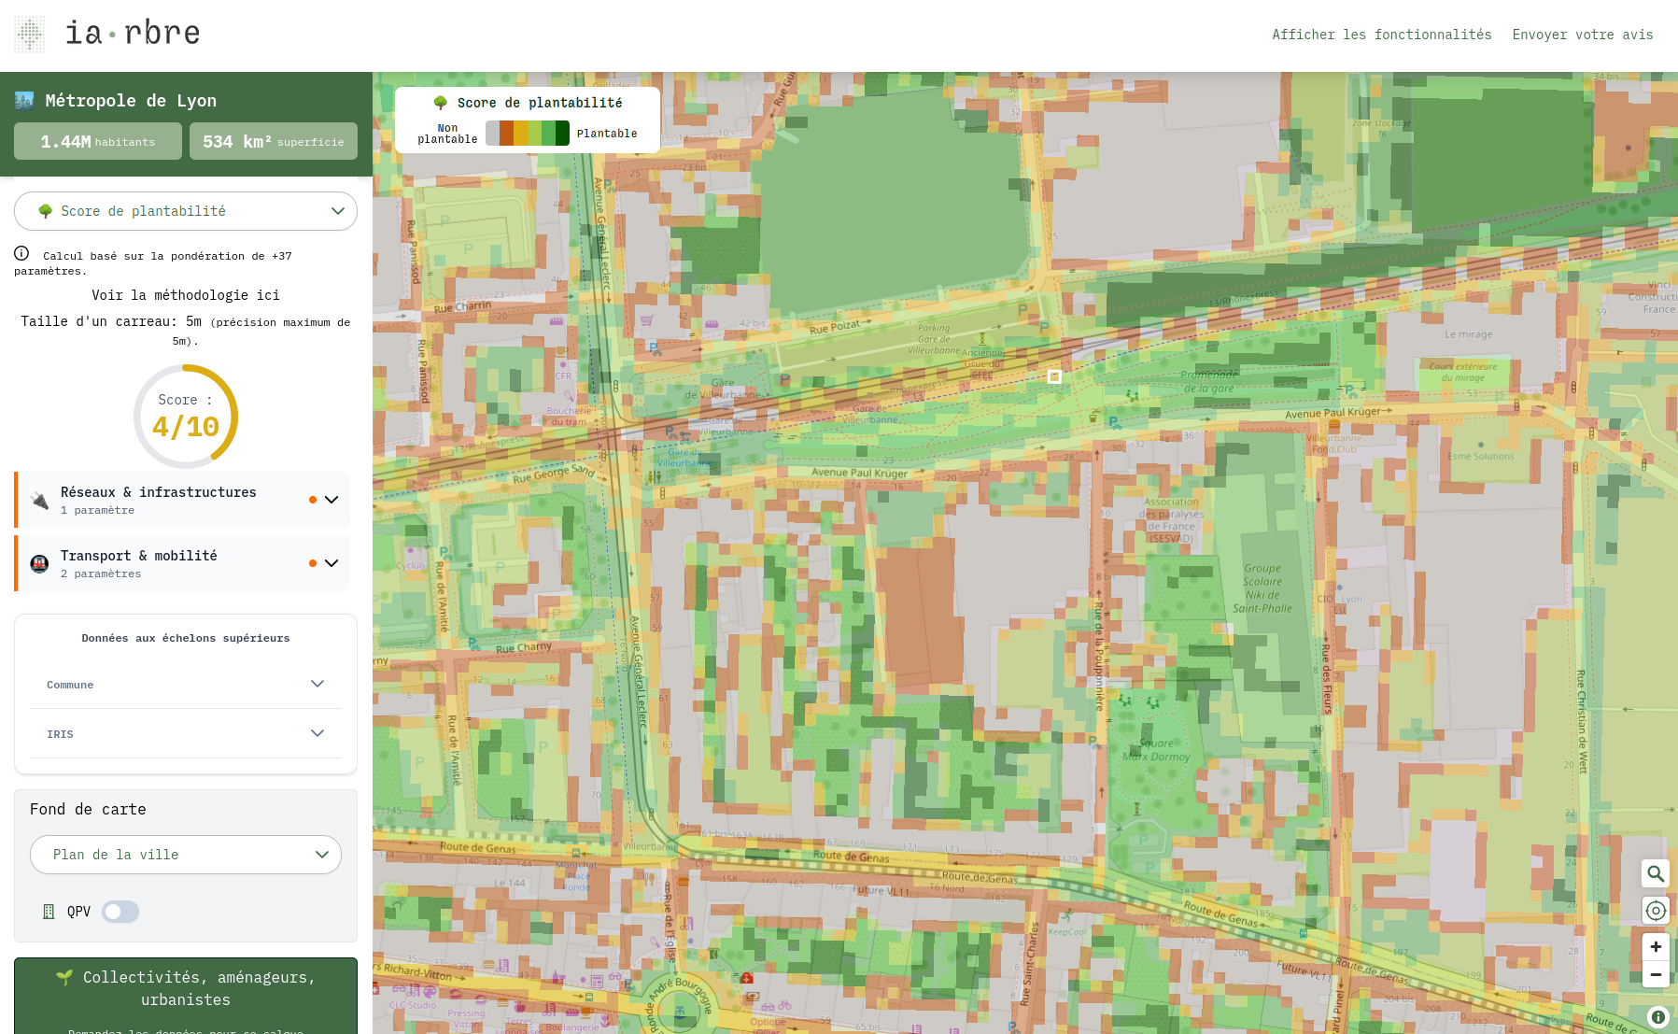Click the map search magnifier icon
This screenshot has height=1034, width=1678.
pos(1655,873)
